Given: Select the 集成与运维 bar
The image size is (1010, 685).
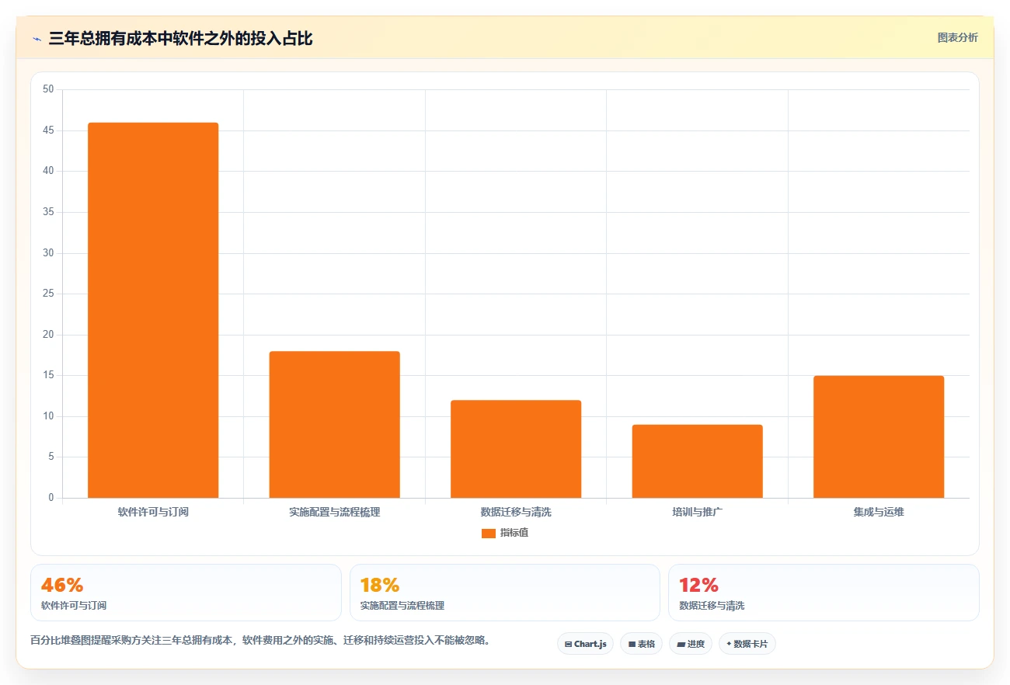Looking at the screenshot, I should tap(879, 436).
